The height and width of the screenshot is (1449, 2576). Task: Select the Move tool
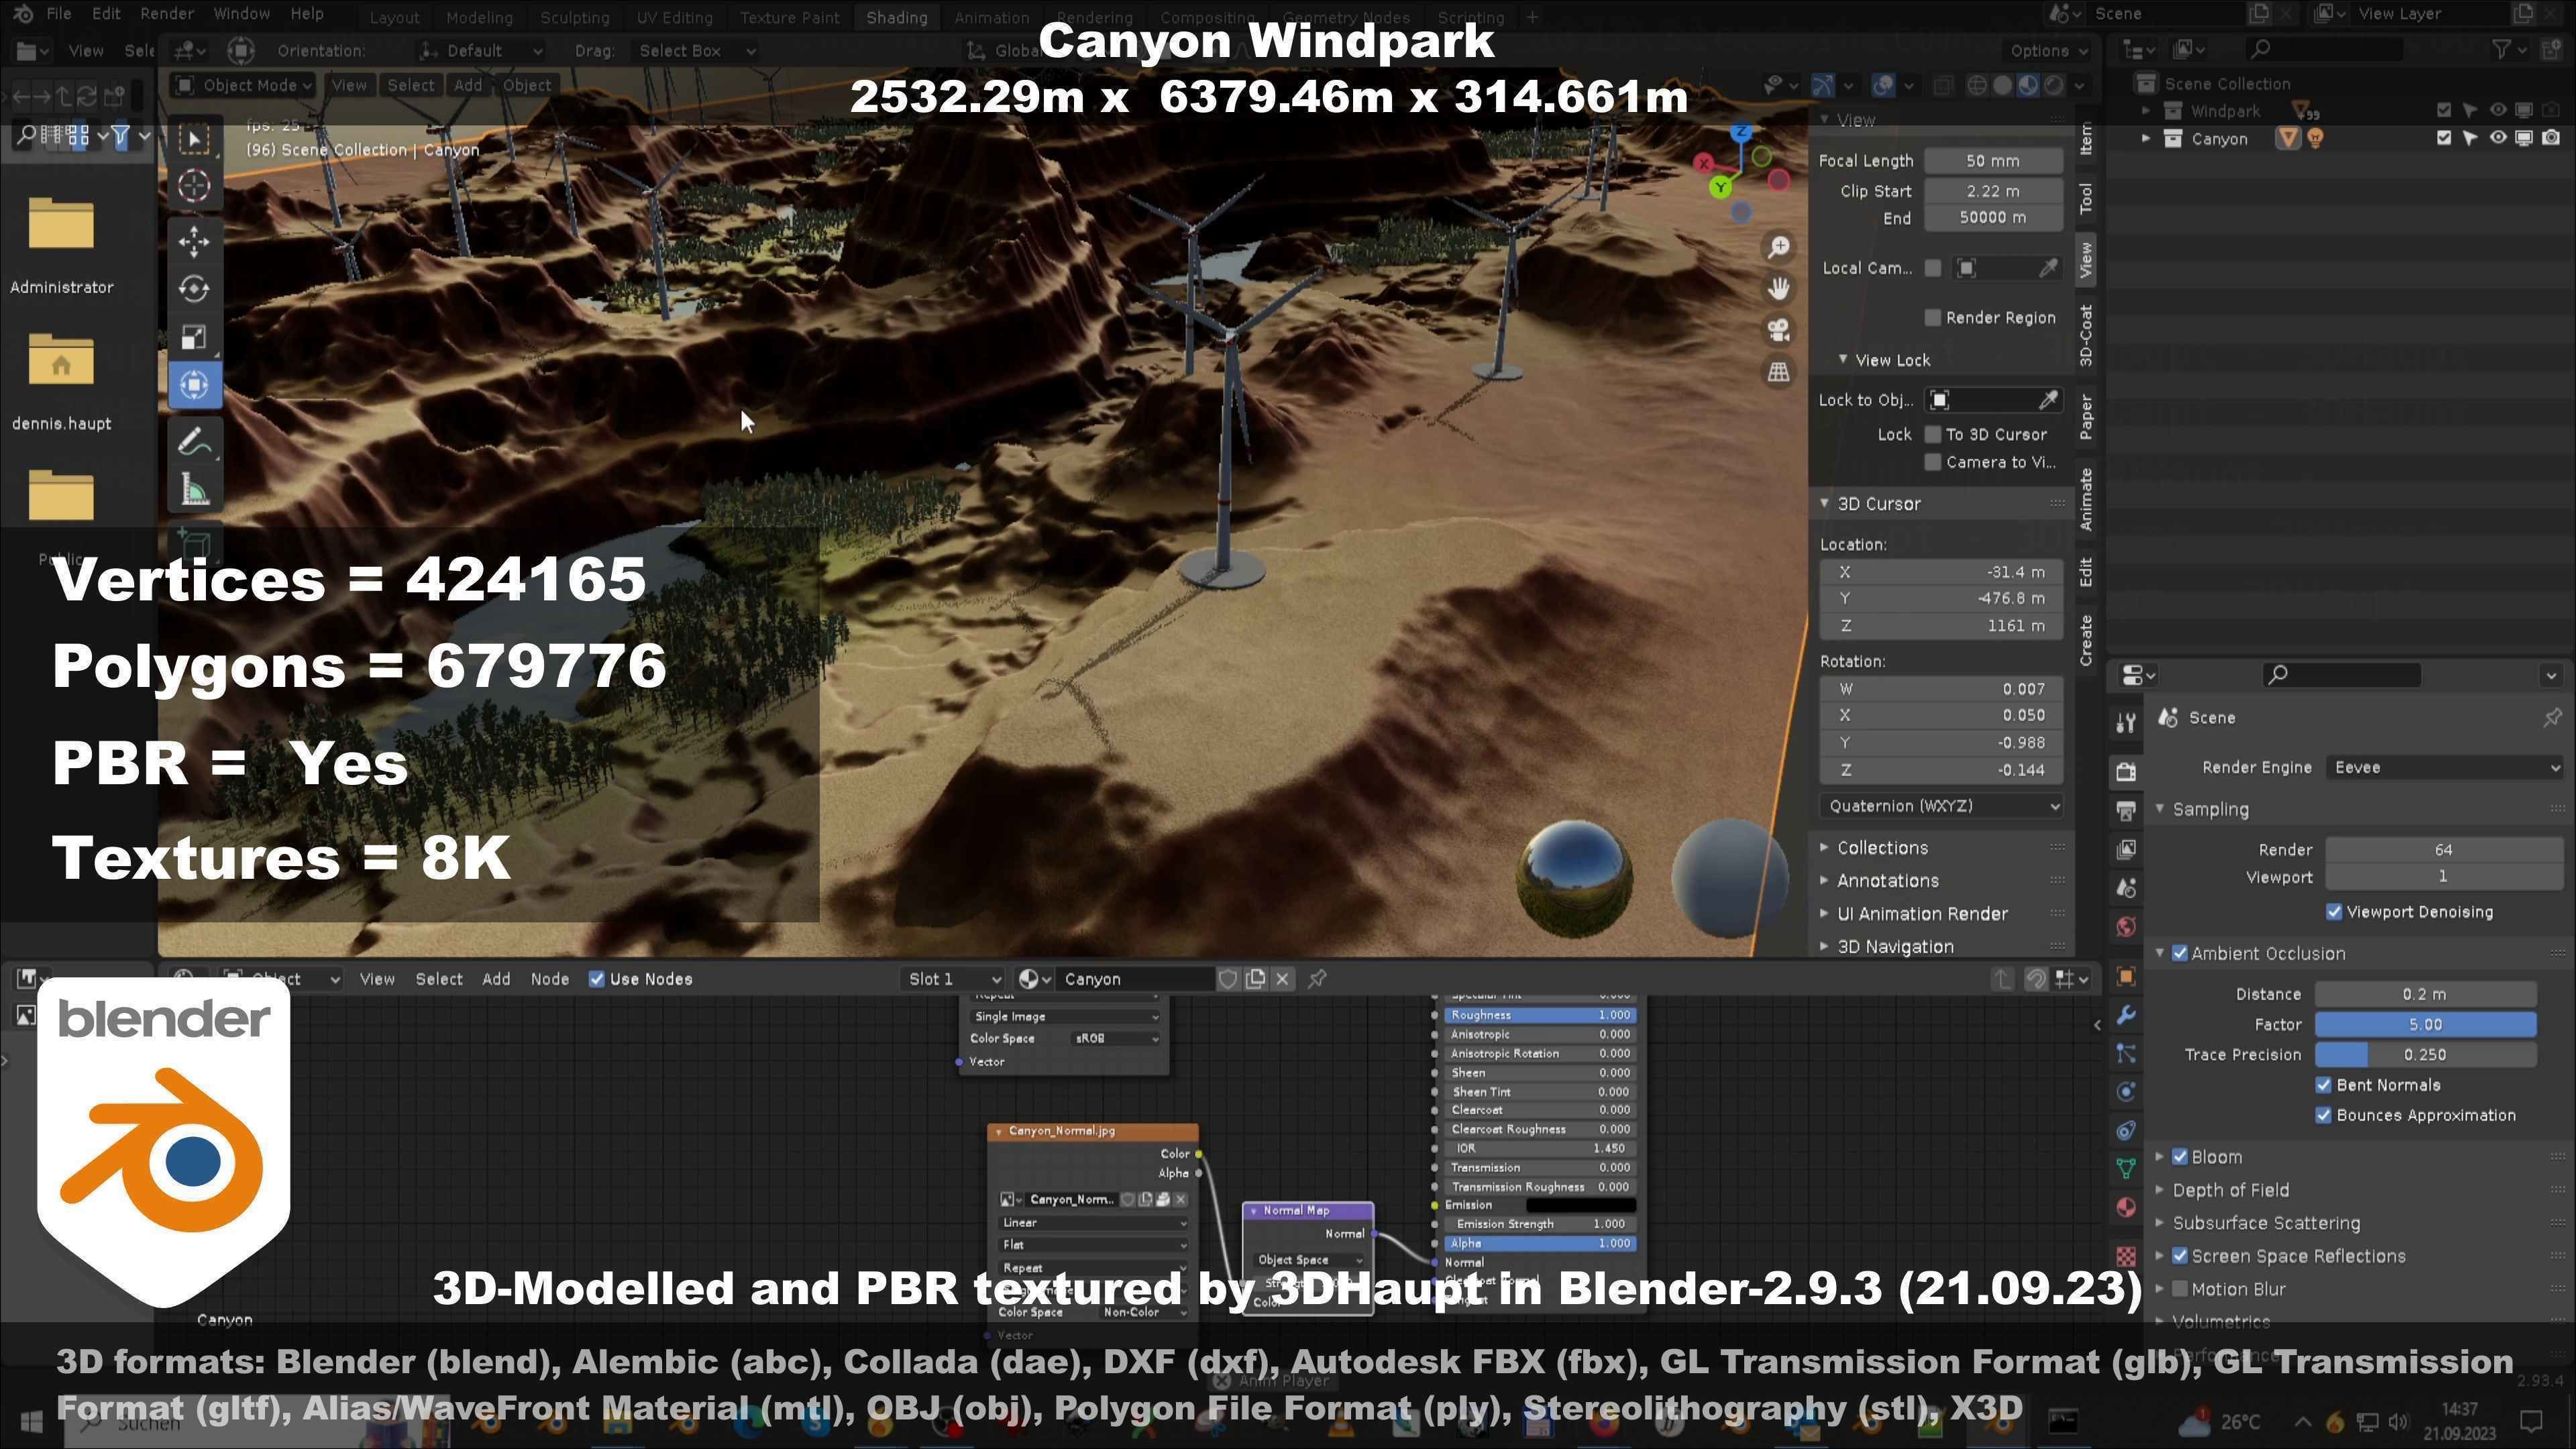point(194,241)
